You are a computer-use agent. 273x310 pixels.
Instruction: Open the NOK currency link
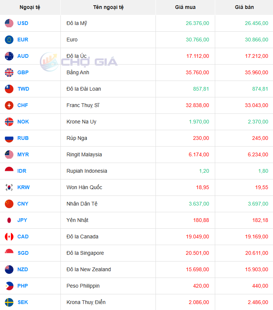23,122
